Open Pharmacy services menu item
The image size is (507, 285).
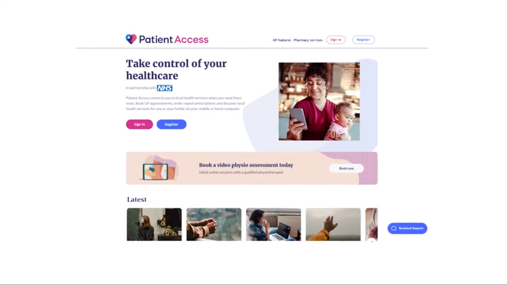(308, 40)
